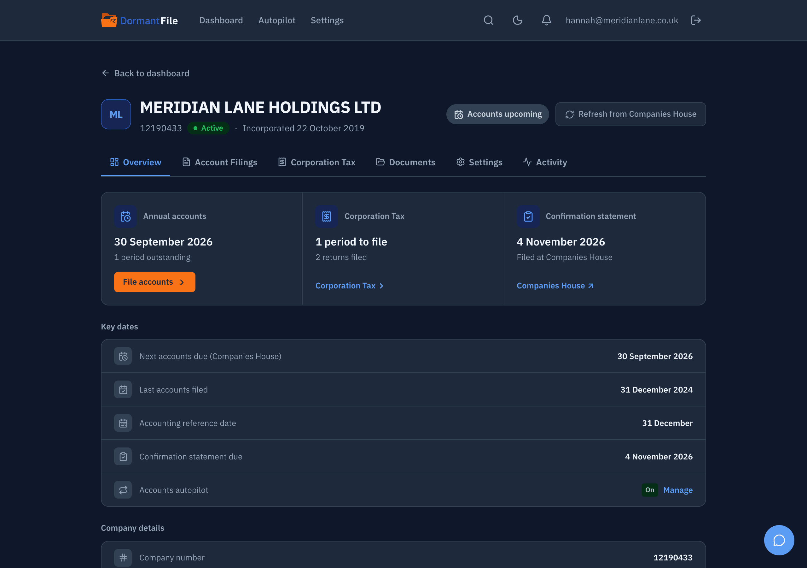Click the 1 period to file text
Screen dimensions: 807x568
point(351,242)
